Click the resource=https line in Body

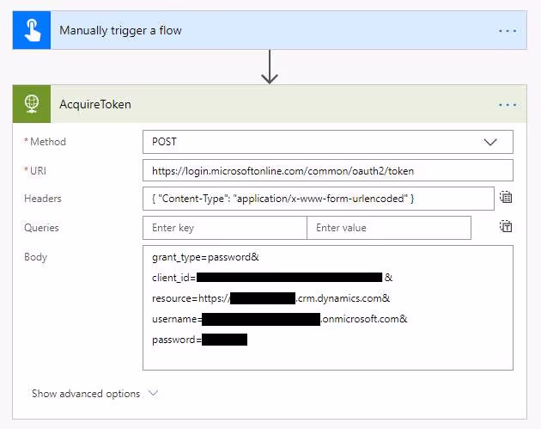(270, 298)
